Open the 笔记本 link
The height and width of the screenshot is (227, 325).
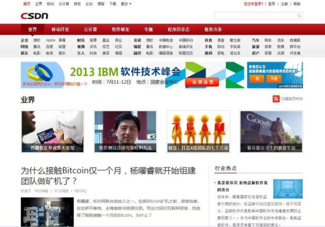click(x=235, y=53)
